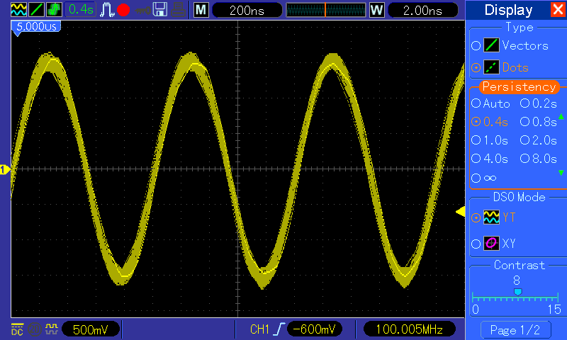This screenshot has height=340, width=567.
Task: Select XY DSO mode radio
Action: tap(476, 244)
